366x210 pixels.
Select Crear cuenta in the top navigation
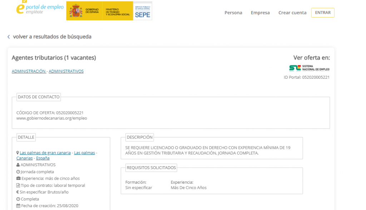[292, 12]
